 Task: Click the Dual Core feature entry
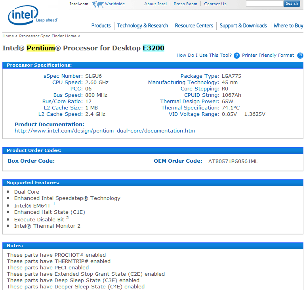(27, 192)
